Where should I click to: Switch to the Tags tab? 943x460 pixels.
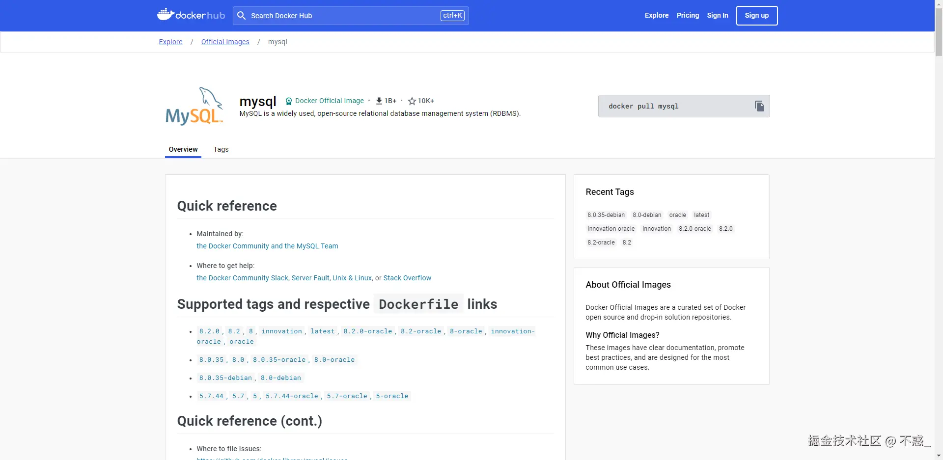221,149
